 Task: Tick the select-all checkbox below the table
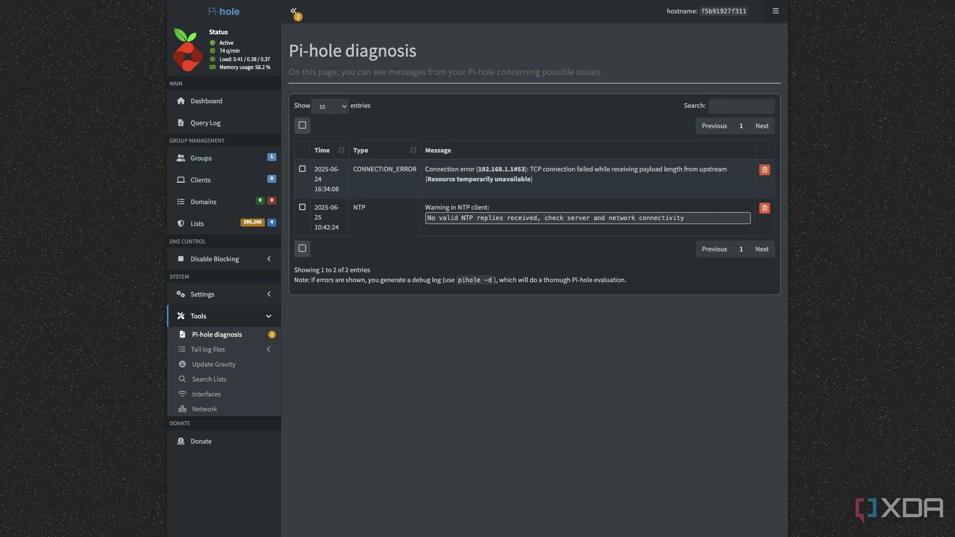pos(302,248)
